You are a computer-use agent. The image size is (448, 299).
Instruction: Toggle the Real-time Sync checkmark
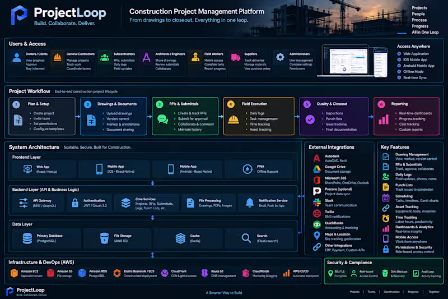click(399, 77)
